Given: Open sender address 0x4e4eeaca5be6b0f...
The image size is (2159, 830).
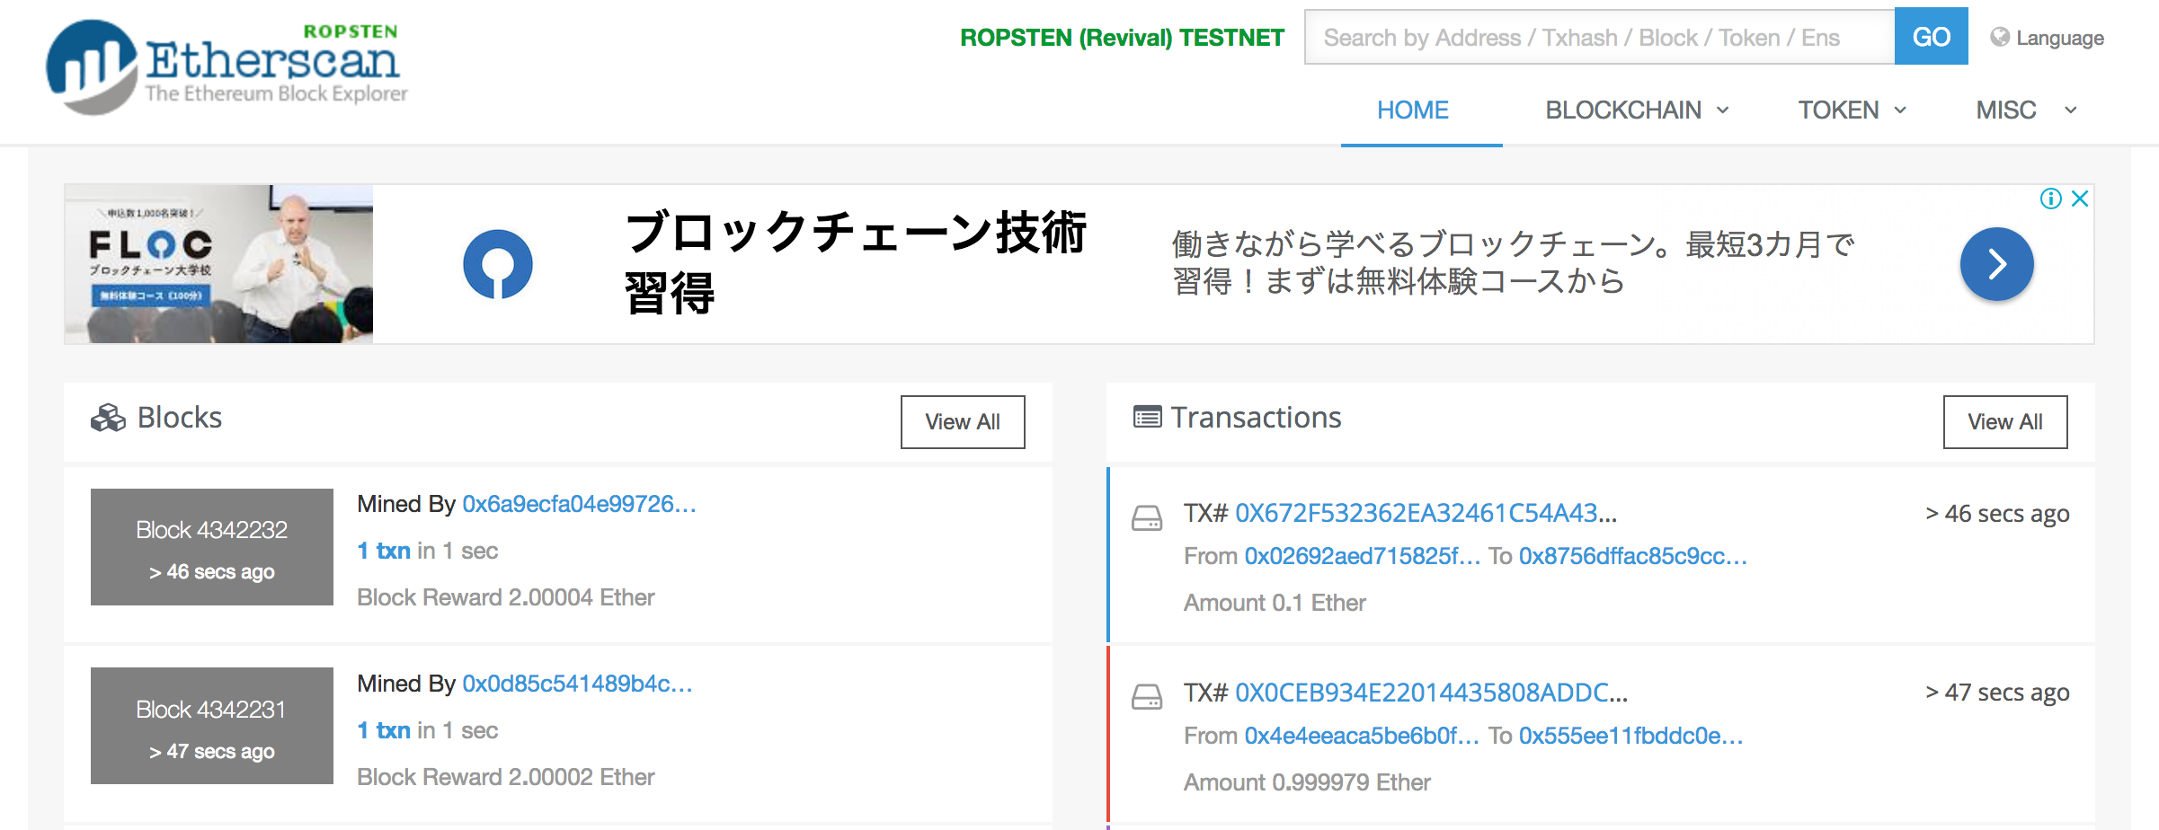Looking at the screenshot, I should tap(1361, 736).
